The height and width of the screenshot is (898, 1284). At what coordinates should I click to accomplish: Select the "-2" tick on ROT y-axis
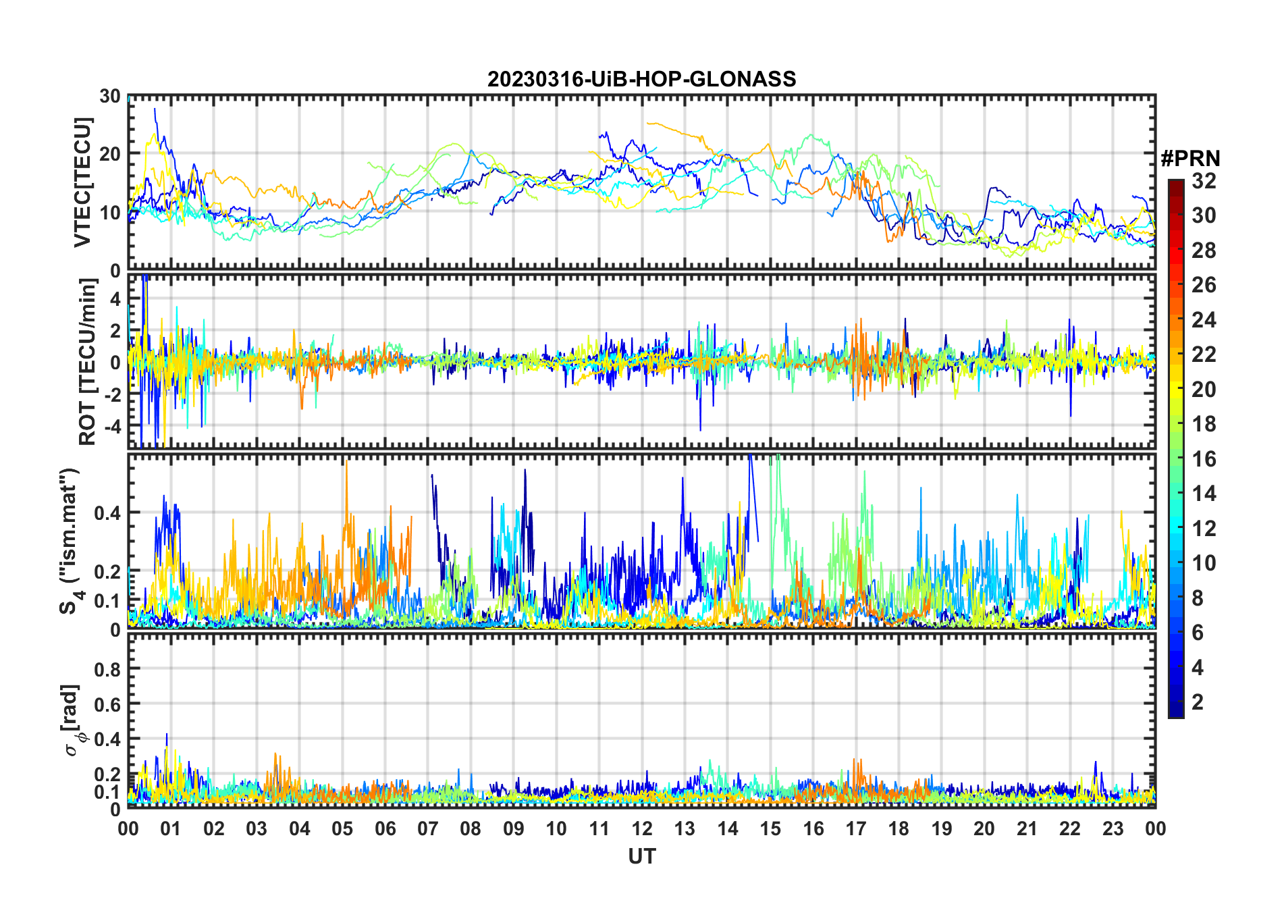(x=113, y=394)
